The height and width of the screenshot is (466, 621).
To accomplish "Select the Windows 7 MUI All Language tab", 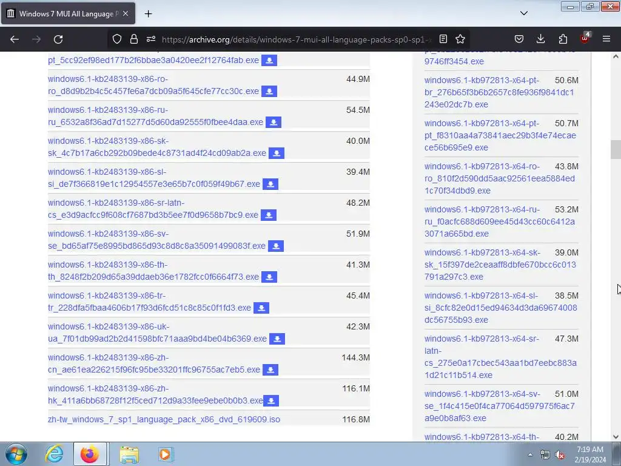I will [x=68, y=13].
